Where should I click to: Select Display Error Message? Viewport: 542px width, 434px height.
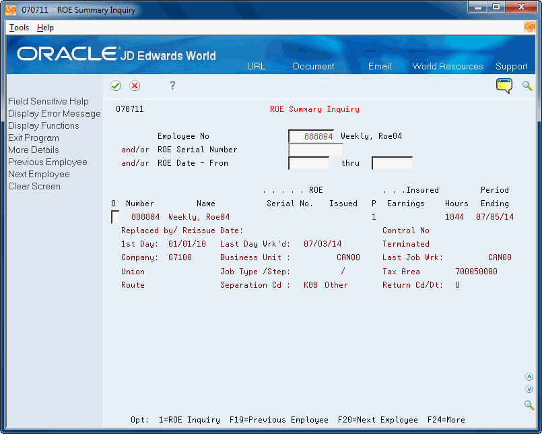(x=55, y=113)
